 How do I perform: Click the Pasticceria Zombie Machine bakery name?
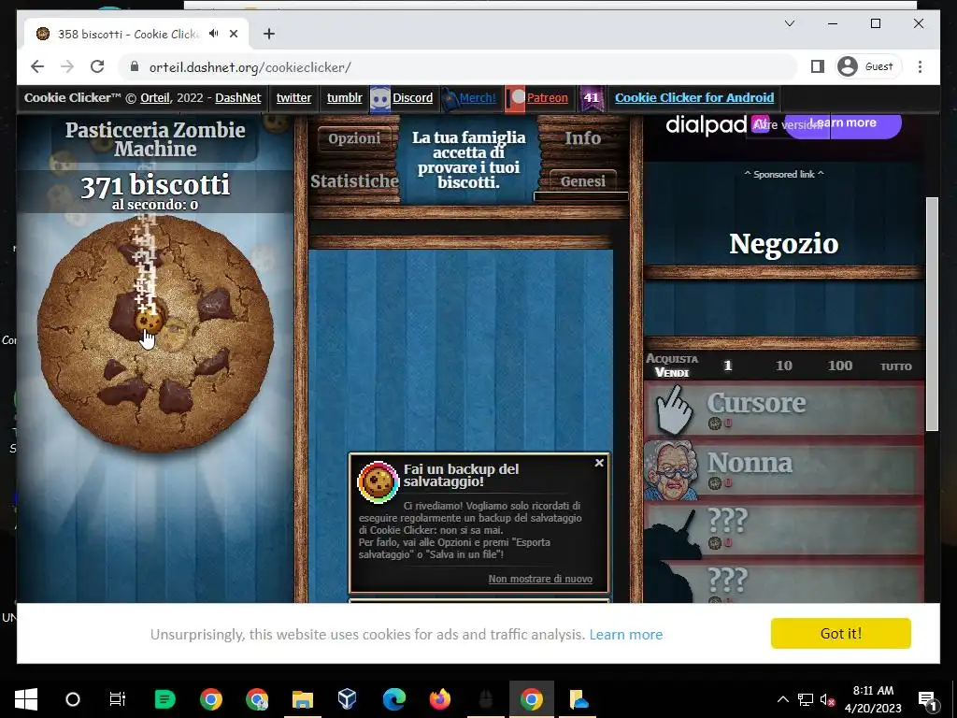coord(155,139)
